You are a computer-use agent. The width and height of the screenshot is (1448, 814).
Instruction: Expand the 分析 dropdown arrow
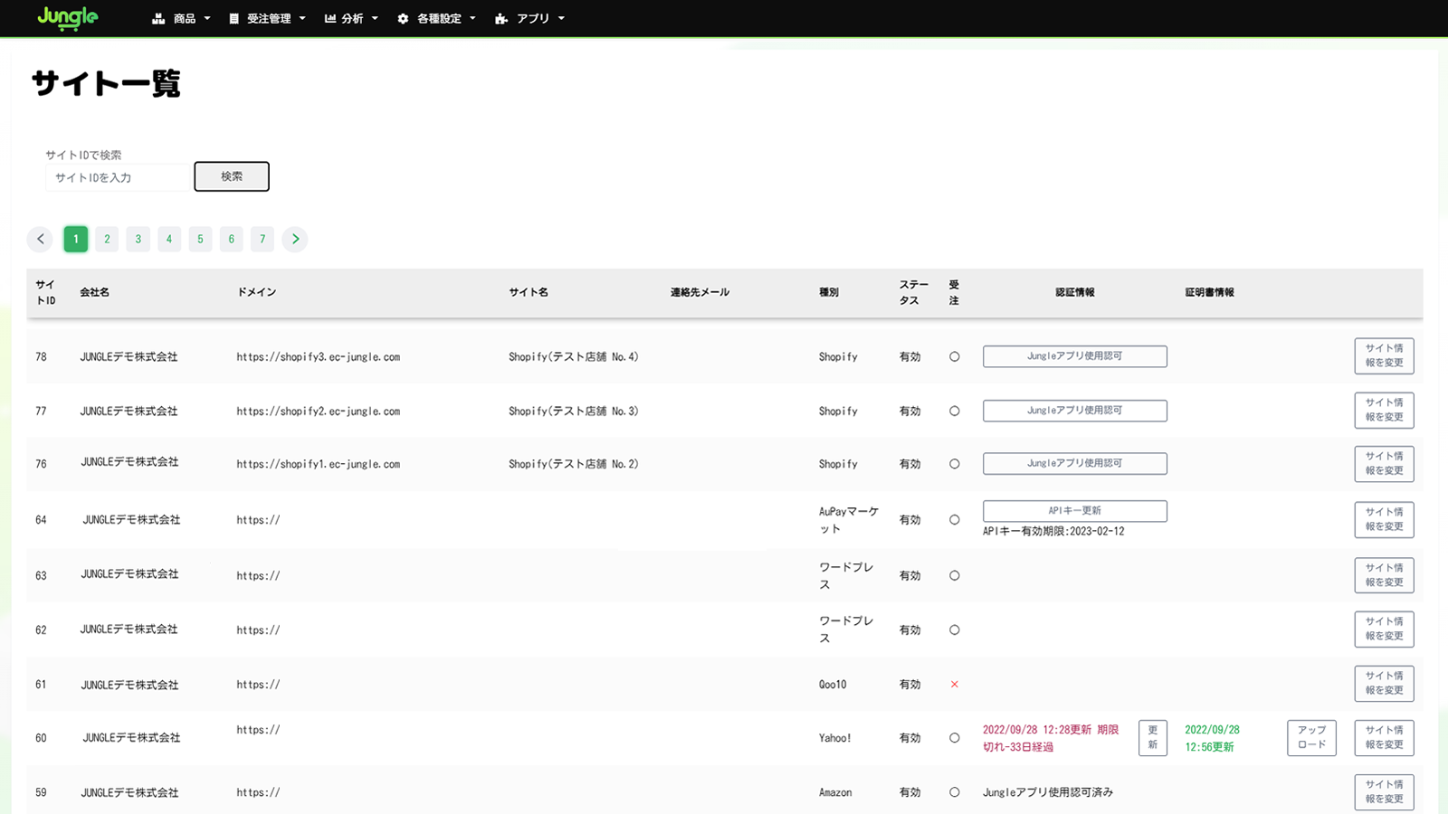pos(375,18)
